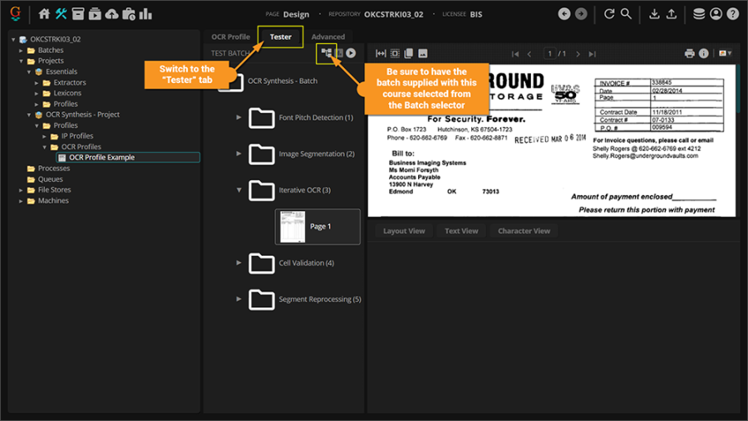748x421 pixels.
Task: Print the document with printer icon
Action: pyautogui.click(x=689, y=53)
